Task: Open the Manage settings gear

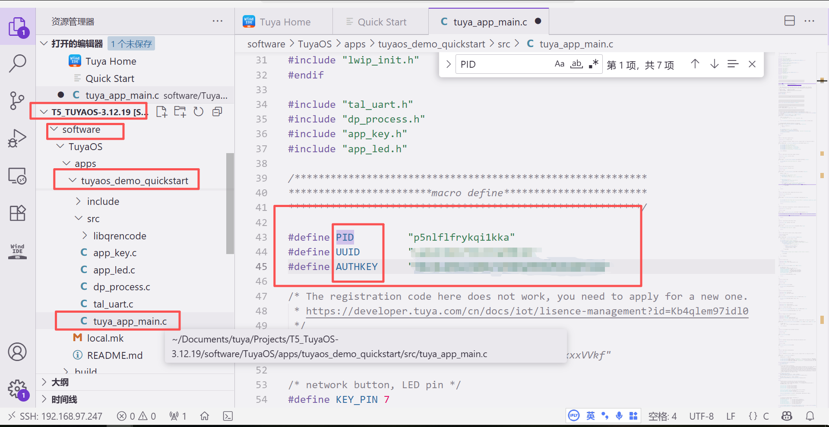Action: click(x=18, y=389)
